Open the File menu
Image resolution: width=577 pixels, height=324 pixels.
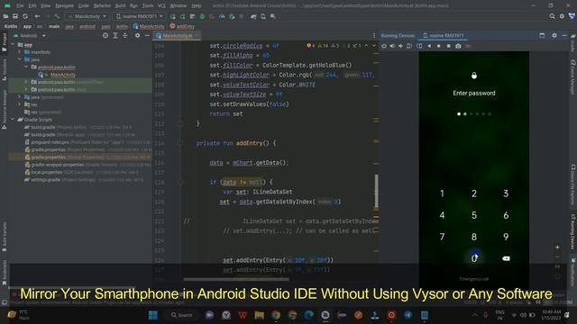[x=20, y=5]
